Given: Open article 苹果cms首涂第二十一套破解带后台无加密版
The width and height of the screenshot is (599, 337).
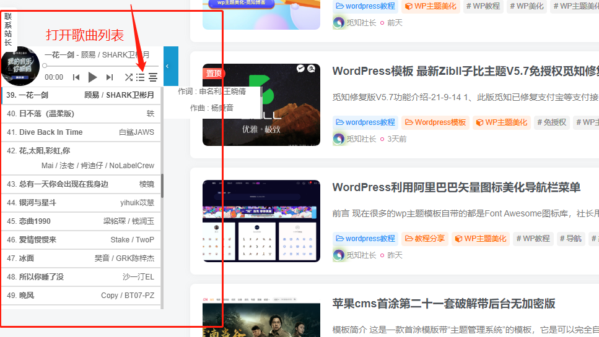Looking at the screenshot, I should click(444, 304).
